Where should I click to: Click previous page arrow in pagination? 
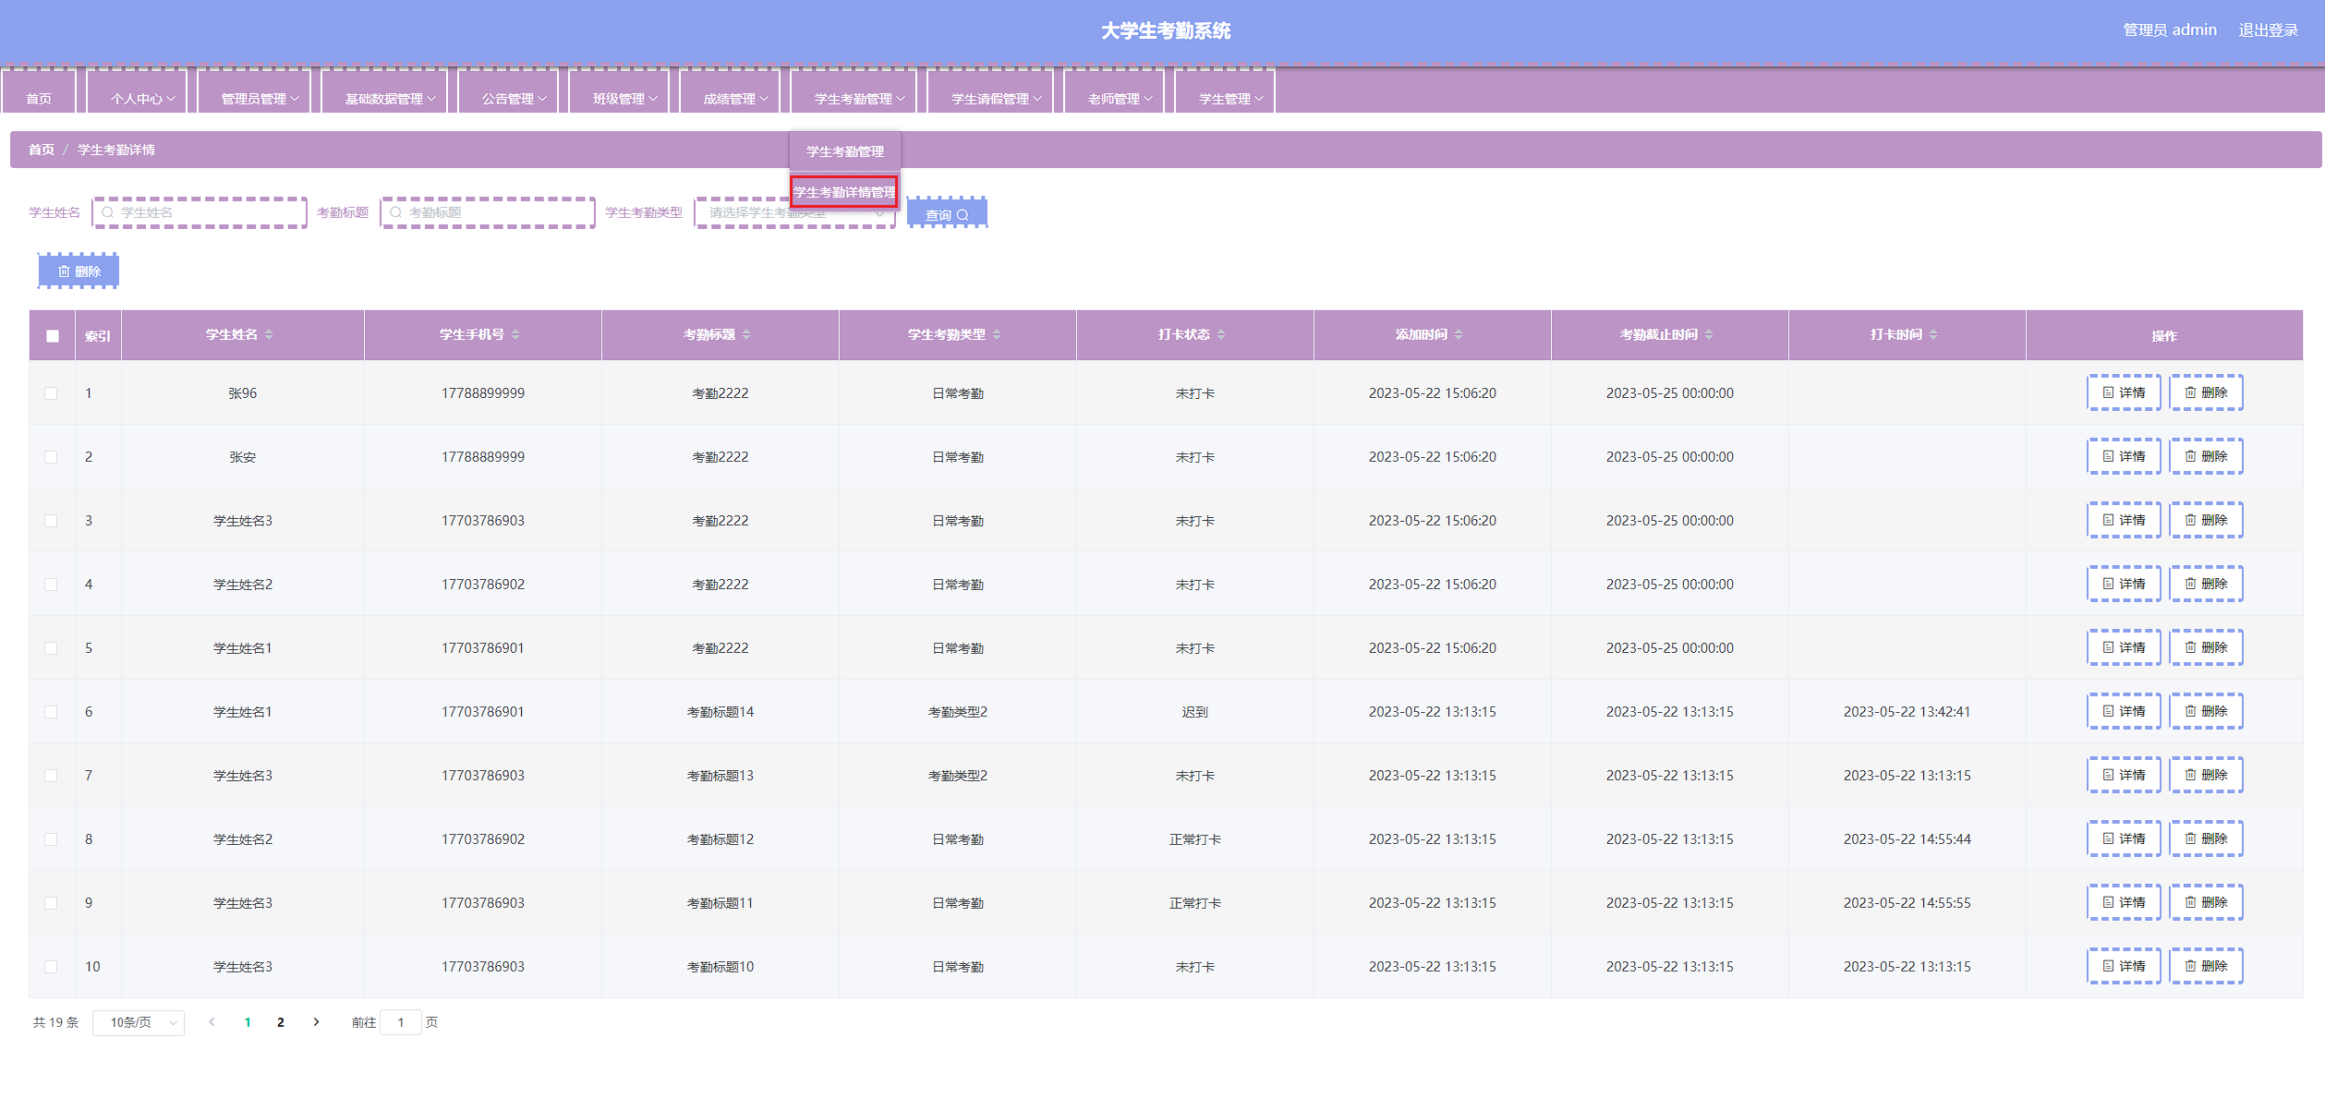tap(212, 1022)
